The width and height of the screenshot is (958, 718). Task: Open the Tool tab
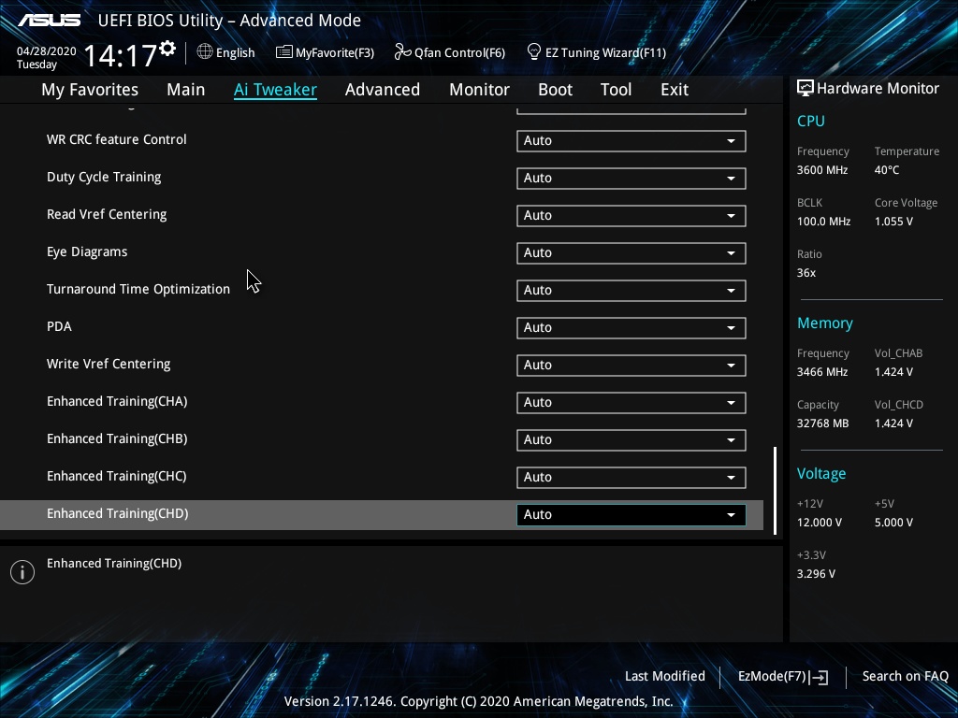616,90
